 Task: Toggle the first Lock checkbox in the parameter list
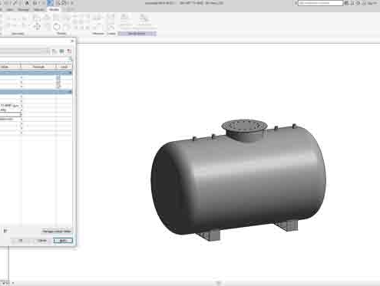[x=58, y=77]
